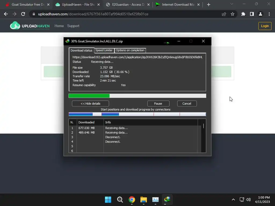Open Support link on UploadHaven
Screen dimensions: 275x206
pos(73,26)
